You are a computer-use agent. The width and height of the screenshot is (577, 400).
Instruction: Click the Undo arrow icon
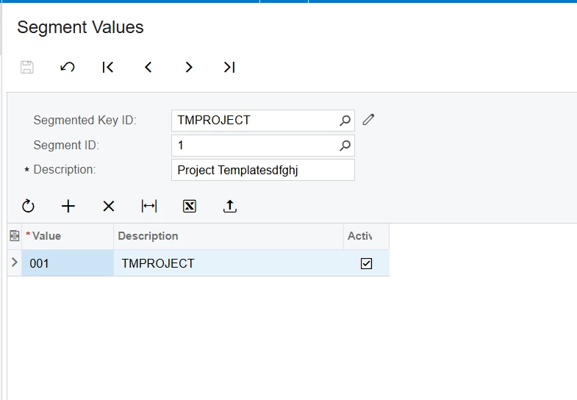(x=68, y=68)
